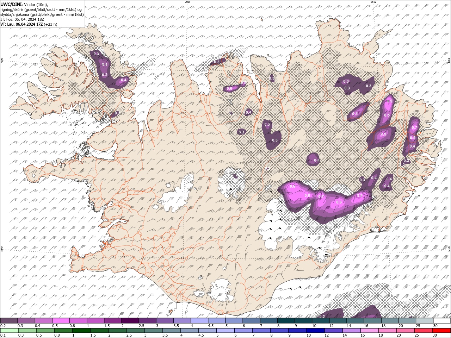Click the dark mauve 0.2 snow legend swatch
The height and width of the screenshot is (338, 451).
point(9,321)
